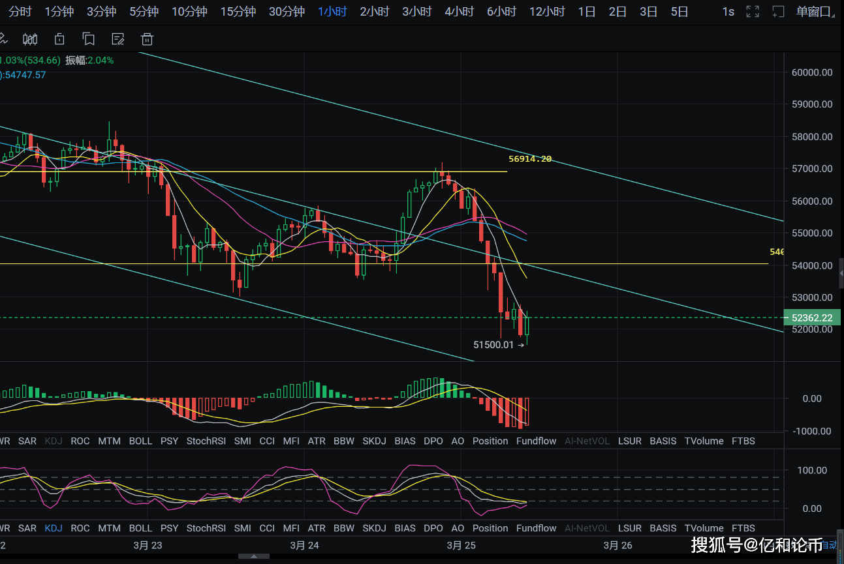Switch to the 3分钟 timeframe
844x564 pixels.
(101, 12)
